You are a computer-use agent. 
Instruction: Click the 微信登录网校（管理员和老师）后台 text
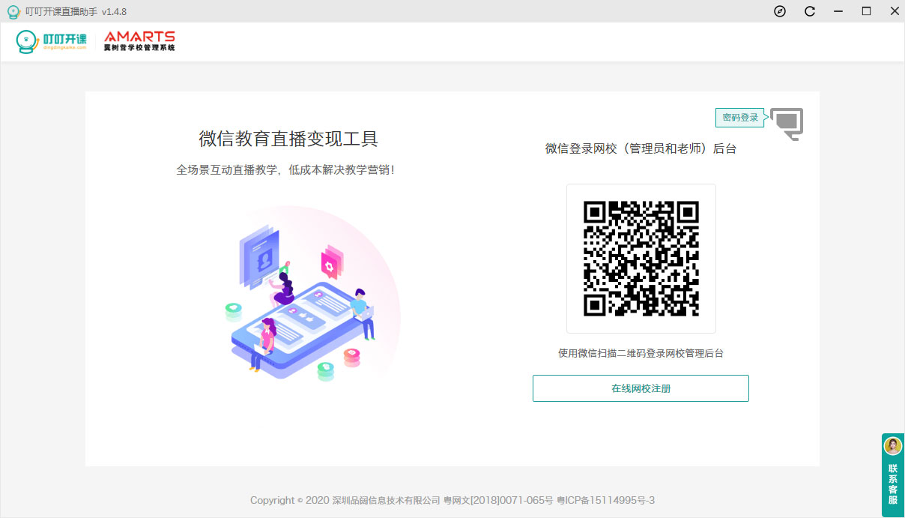[641, 148]
